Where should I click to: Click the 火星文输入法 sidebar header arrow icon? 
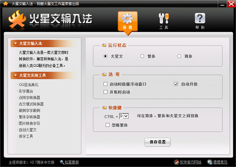pyautogui.click(x=15, y=44)
